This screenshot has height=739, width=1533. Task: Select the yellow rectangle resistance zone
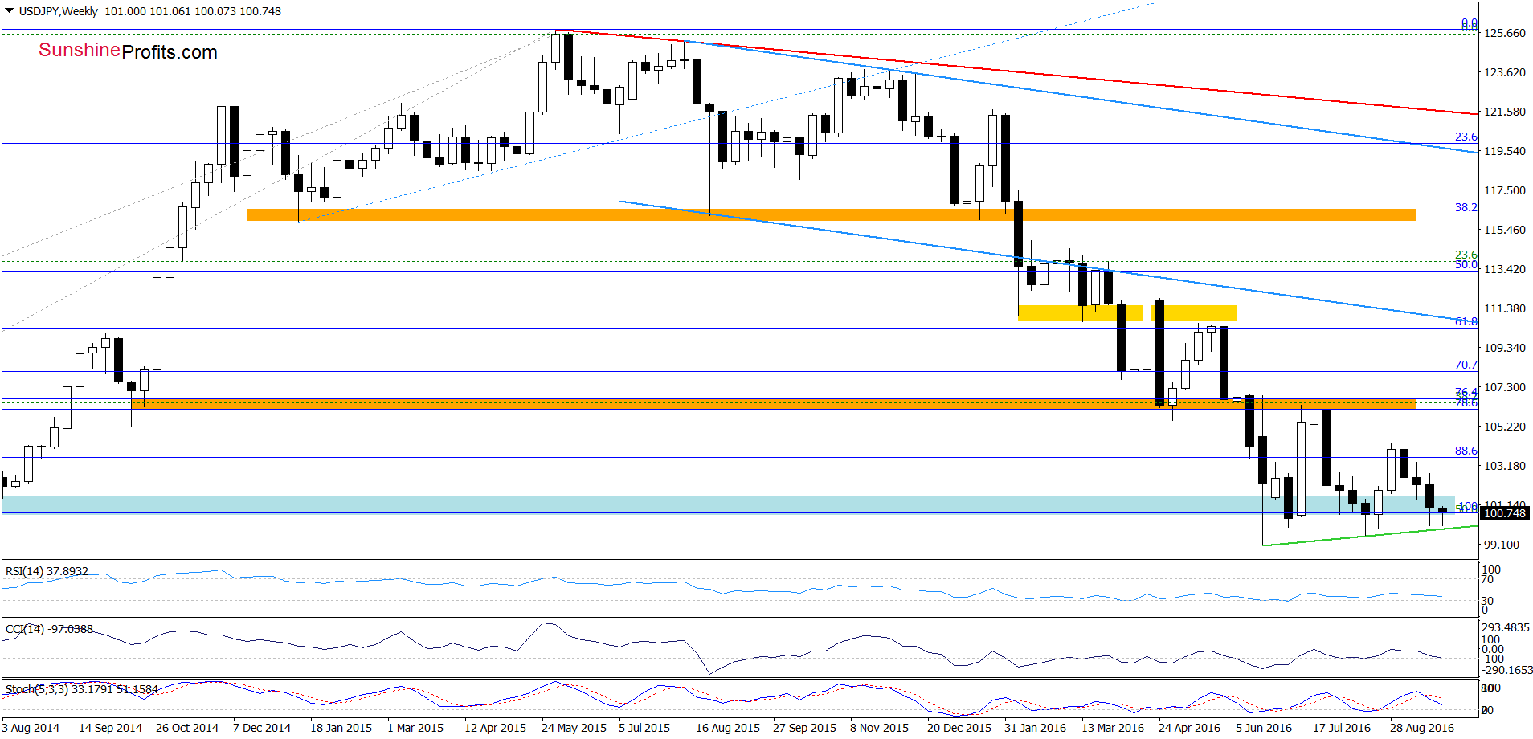click(1126, 312)
